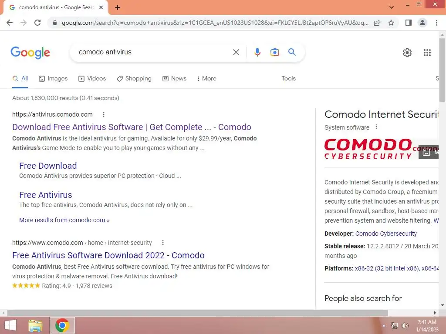Click the address bar URL
The height and width of the screenshot is (334, 446).
coord(215,23)
